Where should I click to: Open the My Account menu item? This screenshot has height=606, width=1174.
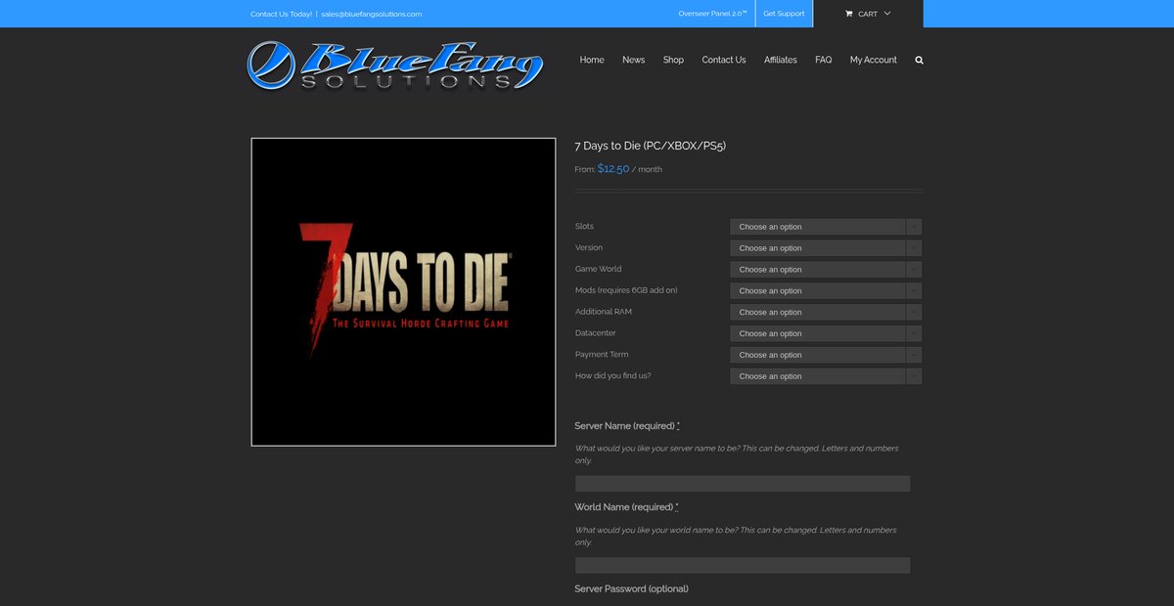[x=874, y=60]
